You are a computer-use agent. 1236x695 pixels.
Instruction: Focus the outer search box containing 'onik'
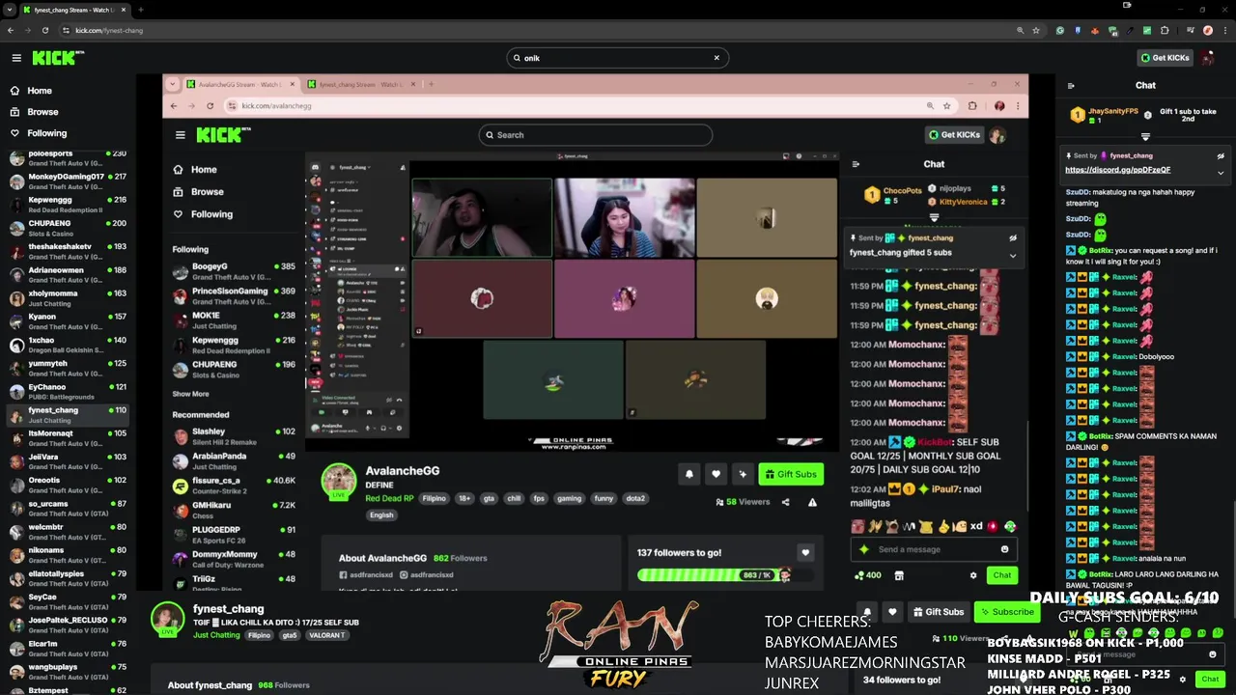[617, 58]
